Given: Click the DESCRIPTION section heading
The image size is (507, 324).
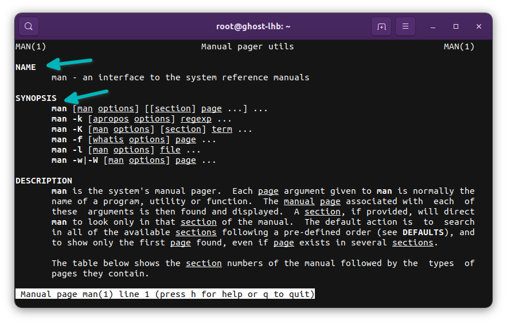Looking at the screenshot, I should (44, 181).
